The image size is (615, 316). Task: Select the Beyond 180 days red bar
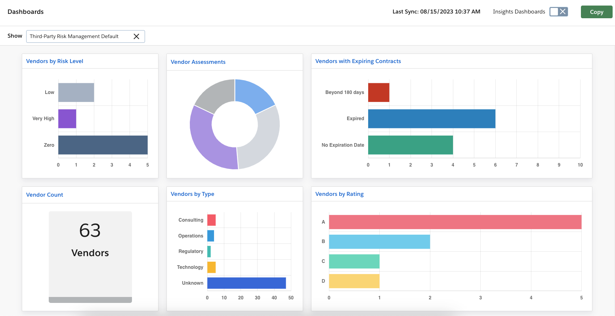coord(378,92)
